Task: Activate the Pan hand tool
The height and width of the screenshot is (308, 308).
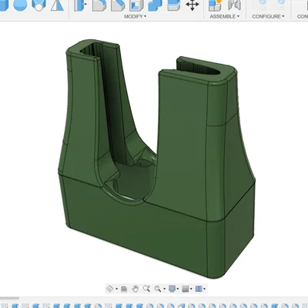Action: [x=136, y=289]
